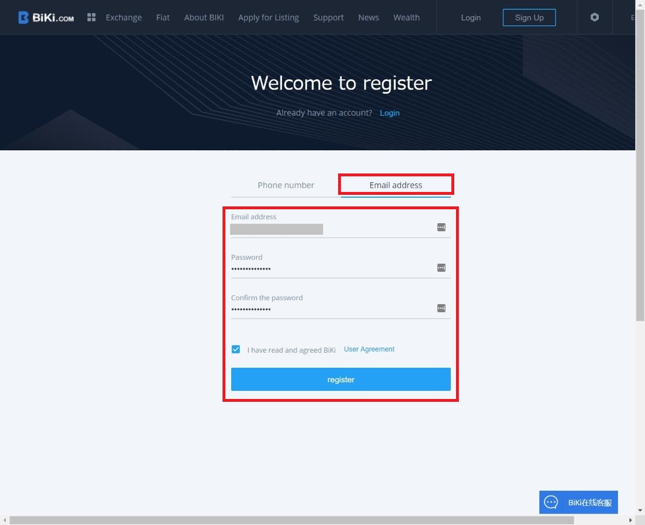Open the User Agreement link

(369, 349)
